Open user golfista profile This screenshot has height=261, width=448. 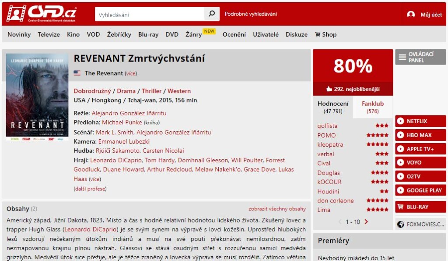click(327, 126)
